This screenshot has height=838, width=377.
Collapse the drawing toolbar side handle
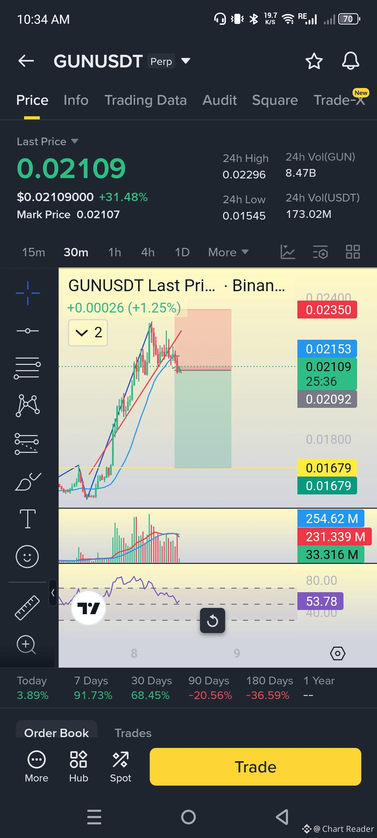tap(53, 593)
